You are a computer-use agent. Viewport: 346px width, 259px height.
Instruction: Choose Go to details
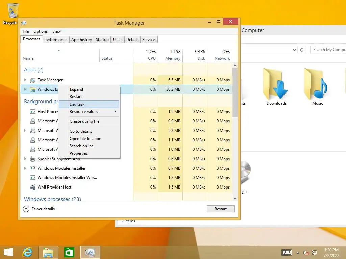[89, 131]
